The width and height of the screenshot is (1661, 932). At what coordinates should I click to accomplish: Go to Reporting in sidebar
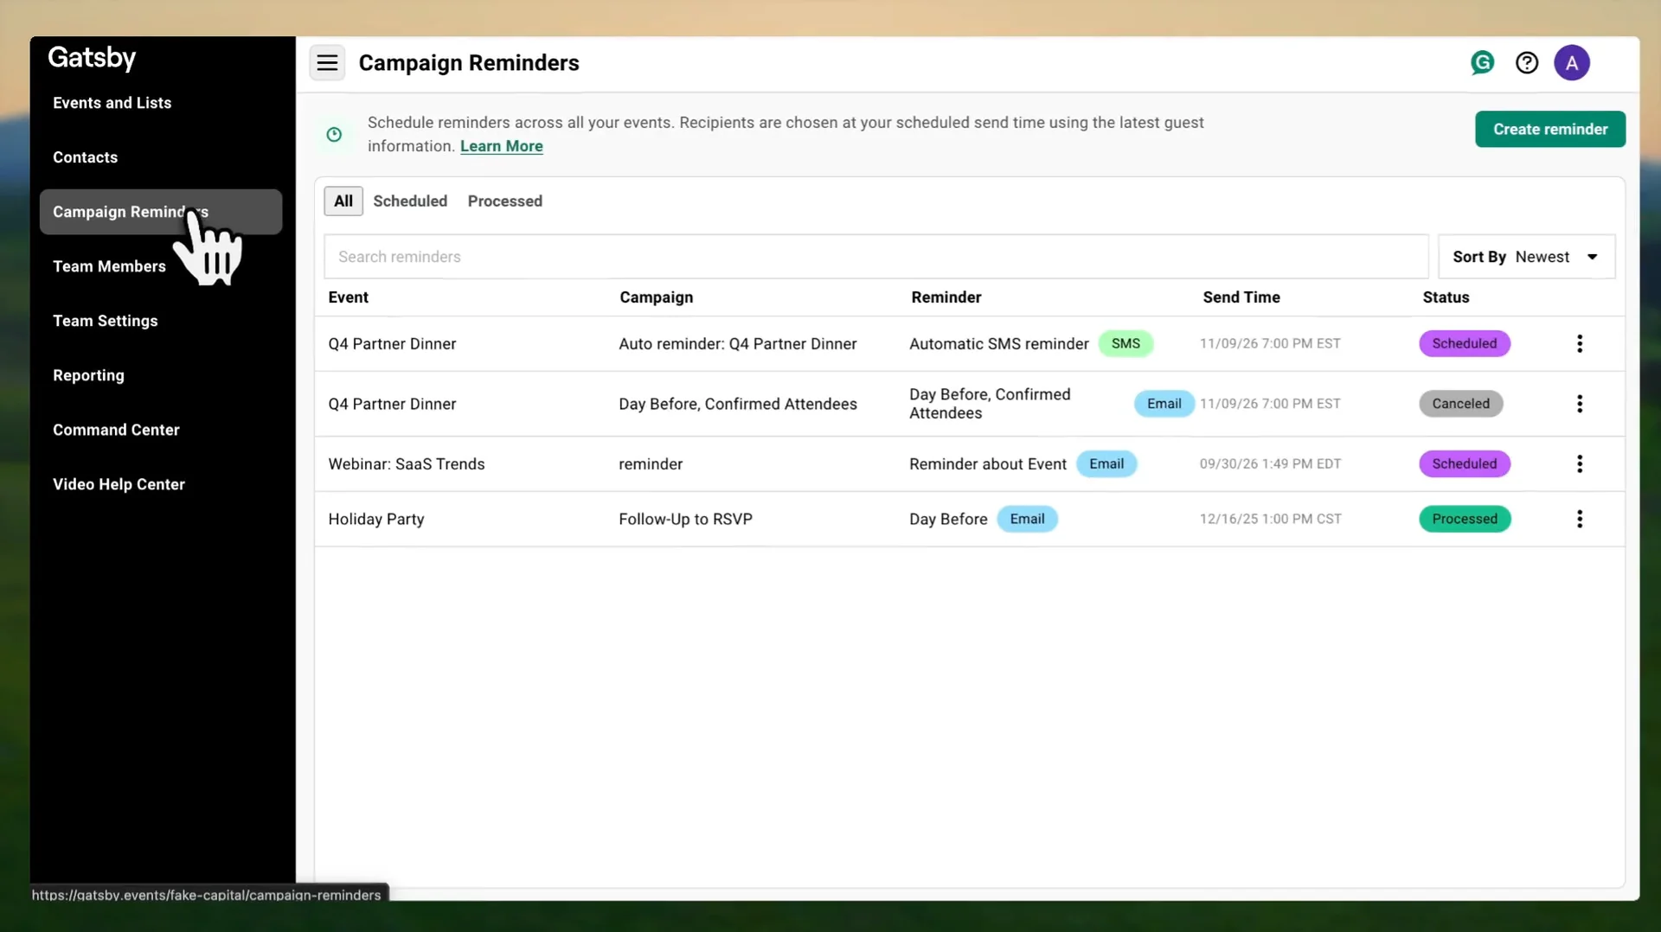click(88, 375)
